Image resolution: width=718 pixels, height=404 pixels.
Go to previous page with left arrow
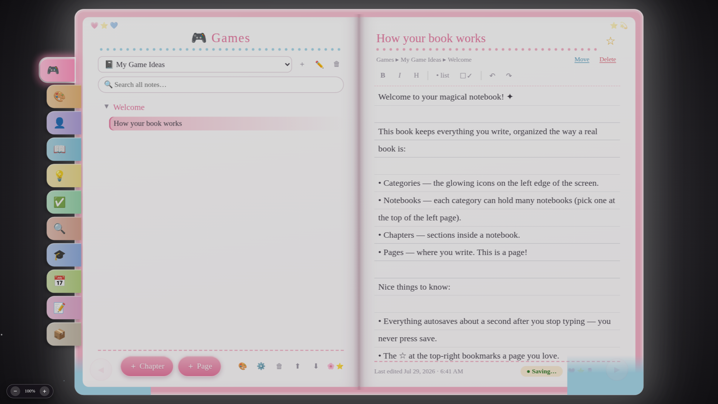point(101,369)
